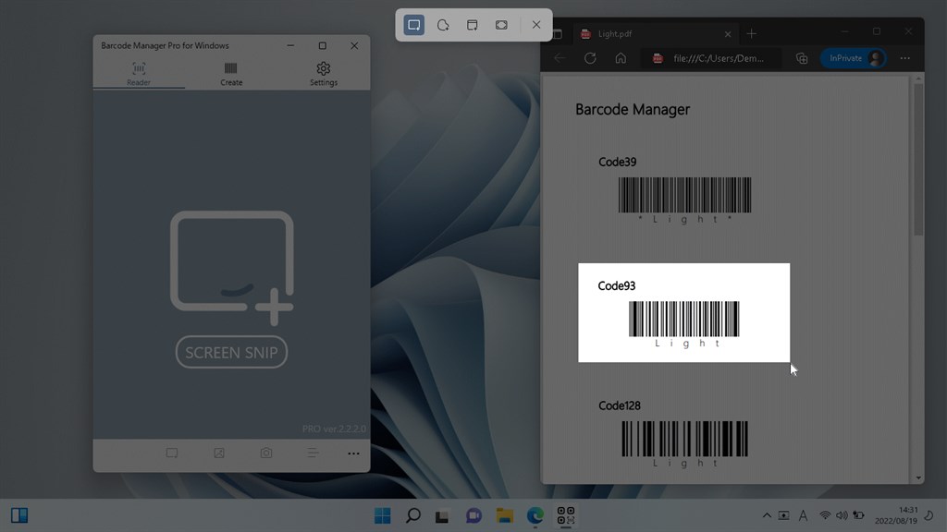Open more options via ellipsis in Barcode Manager
The width and height of the screenshot is (947, 532).
pyautogui.click(x=352, y=453)
